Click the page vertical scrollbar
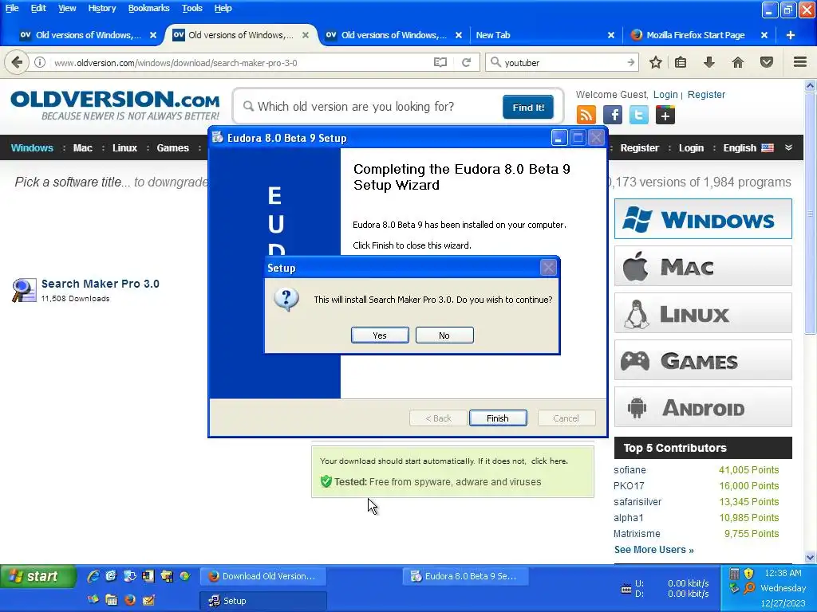817x612 pixels. tap(810, 321)
